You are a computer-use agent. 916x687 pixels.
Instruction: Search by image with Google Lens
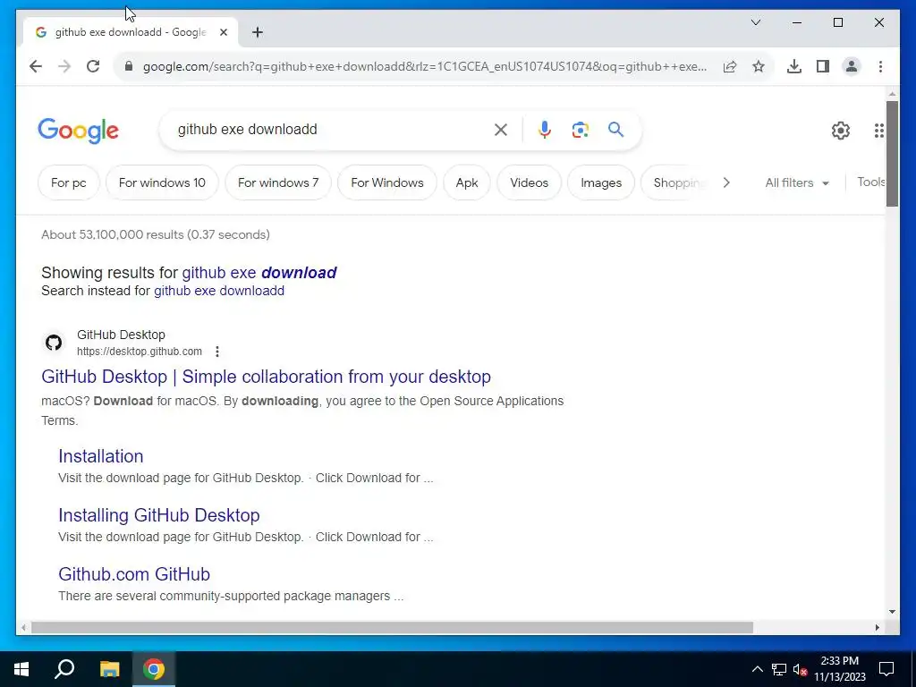(x=580, y=130)
